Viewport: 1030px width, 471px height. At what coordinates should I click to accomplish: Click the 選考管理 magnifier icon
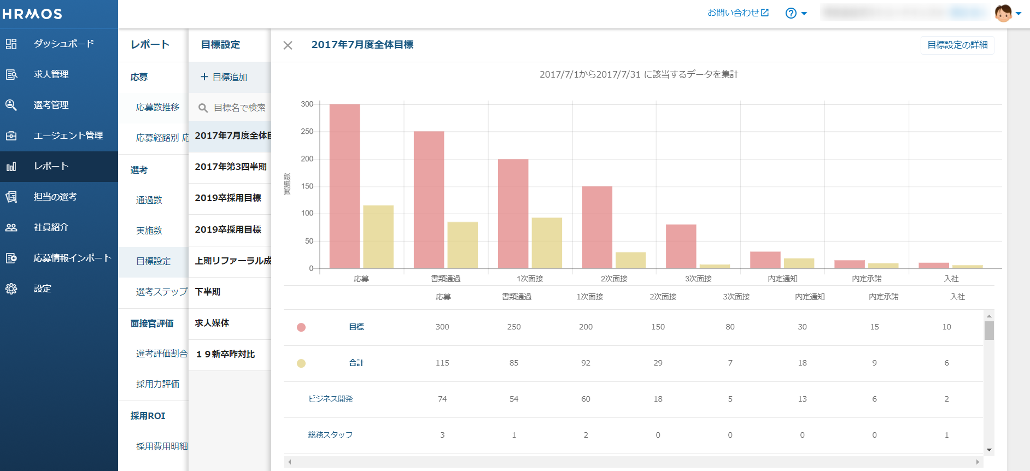pyautogui.click(x=11, y=105)
